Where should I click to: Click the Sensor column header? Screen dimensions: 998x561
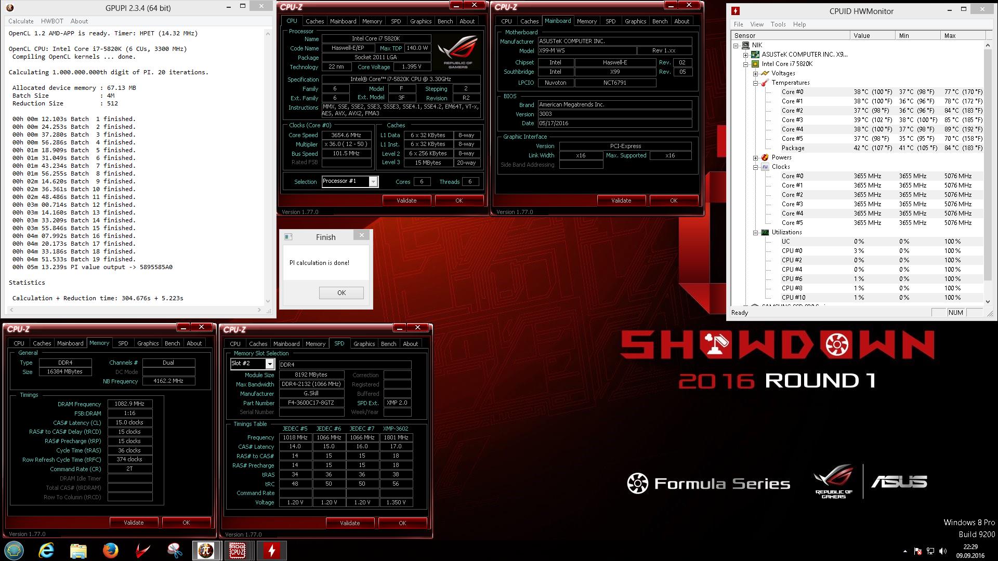pyautogui.click(x=791, y=35)
